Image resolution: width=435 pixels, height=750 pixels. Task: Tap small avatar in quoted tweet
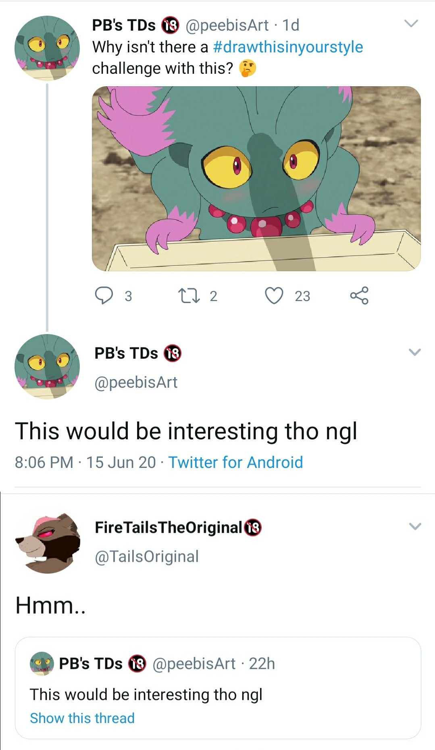[42, 663]
